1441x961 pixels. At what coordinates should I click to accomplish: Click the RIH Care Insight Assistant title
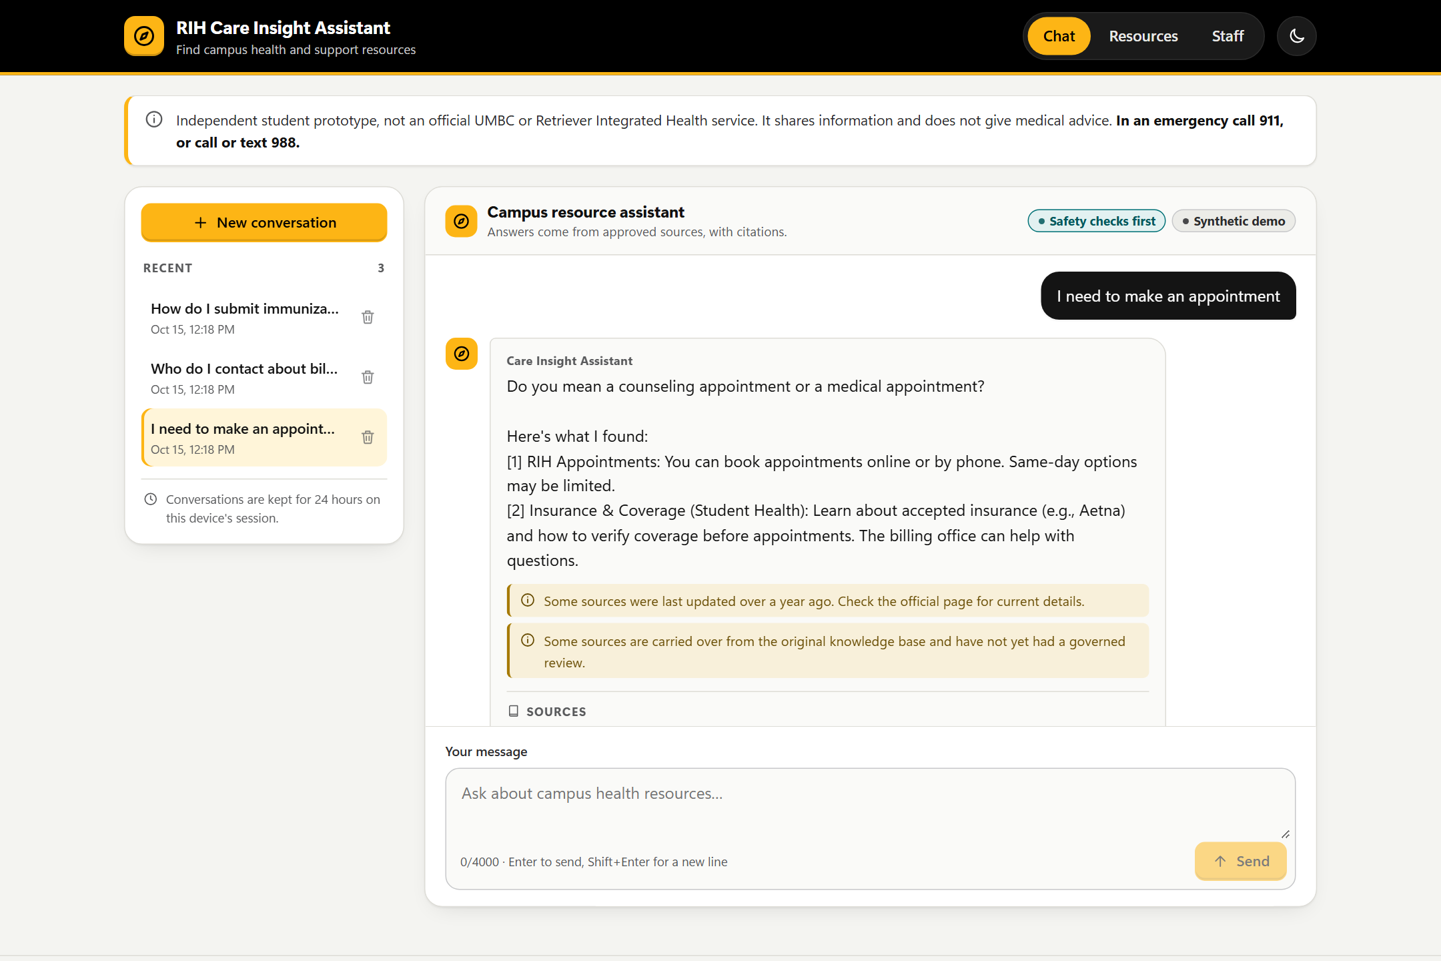pos(283,27)
